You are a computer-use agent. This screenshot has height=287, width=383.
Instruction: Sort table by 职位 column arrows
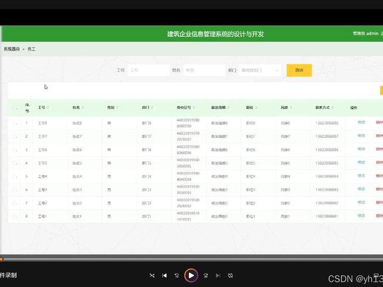click(256, 108)
